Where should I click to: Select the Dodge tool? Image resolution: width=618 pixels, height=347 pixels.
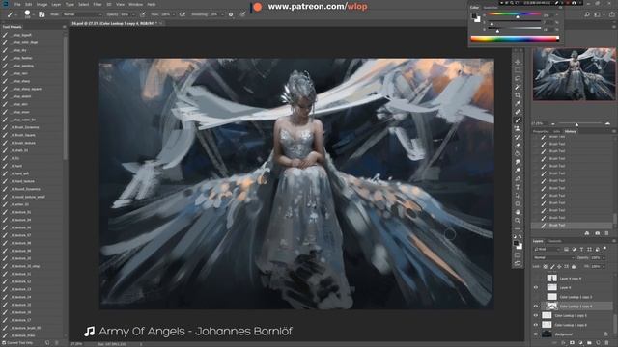518,171
